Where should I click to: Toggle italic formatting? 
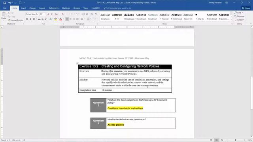[30, 19]
